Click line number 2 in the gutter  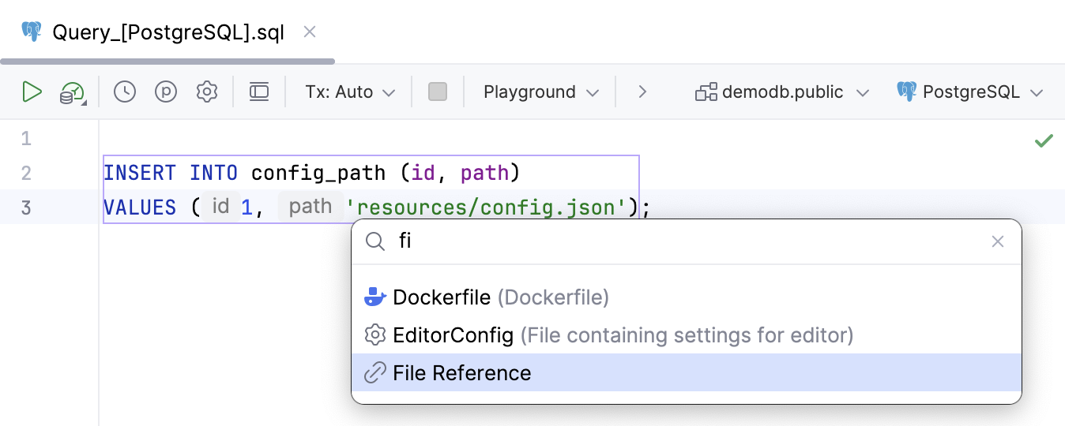pos(27,174)
